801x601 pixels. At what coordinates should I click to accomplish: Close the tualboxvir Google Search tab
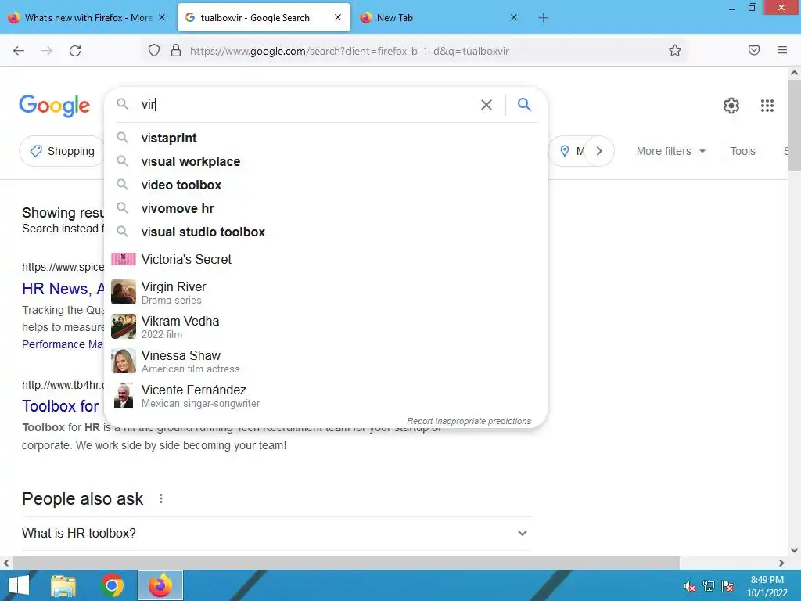pos(338,17)
